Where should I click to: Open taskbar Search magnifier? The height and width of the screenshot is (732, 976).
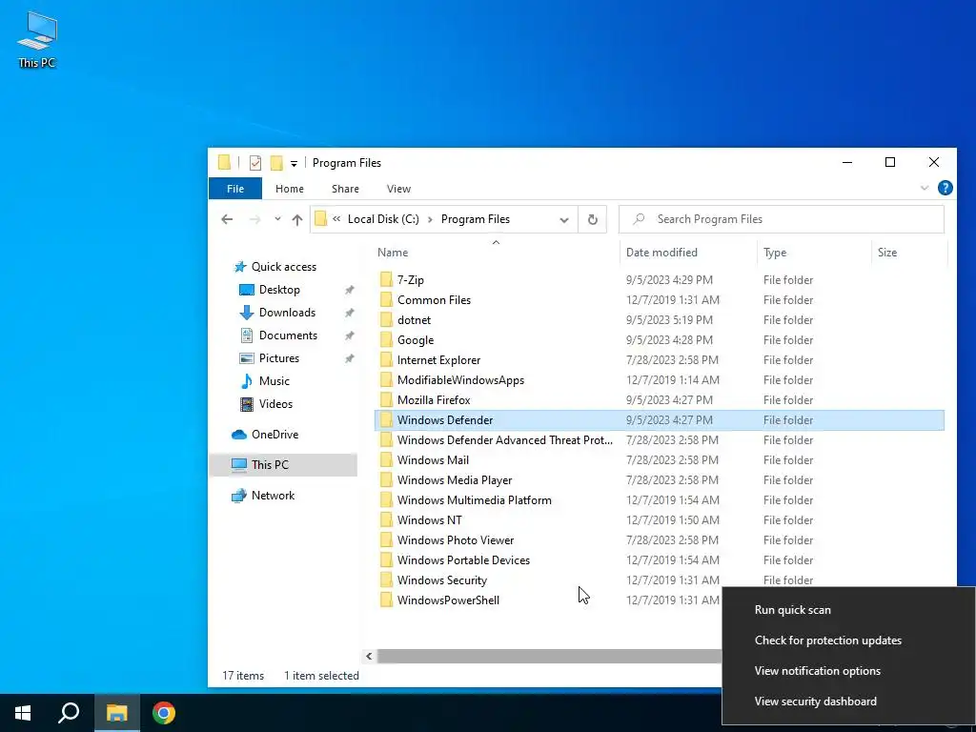coord(69,713)
